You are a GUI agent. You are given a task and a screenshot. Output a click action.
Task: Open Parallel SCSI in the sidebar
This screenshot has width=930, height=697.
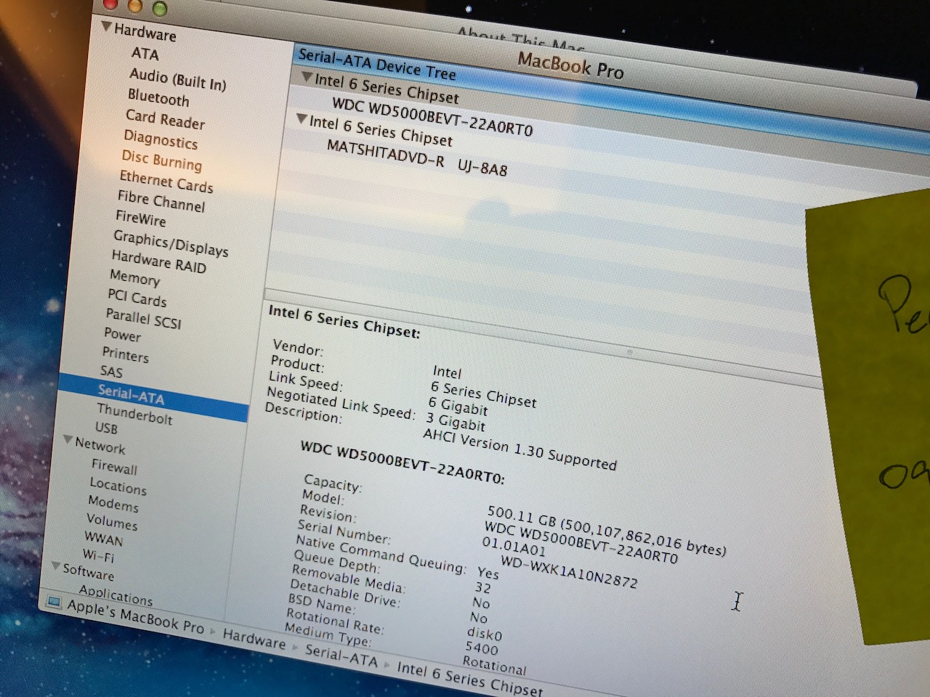click(144, 318)
